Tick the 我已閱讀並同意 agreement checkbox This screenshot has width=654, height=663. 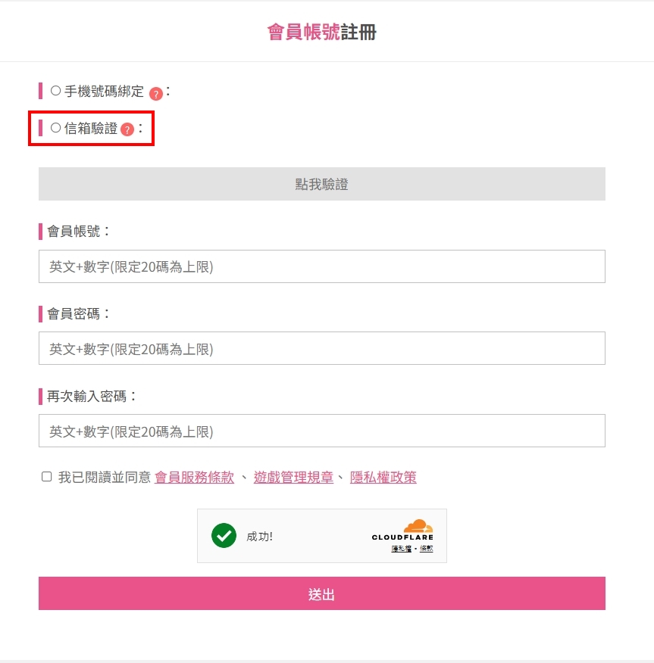click(47, 477)
